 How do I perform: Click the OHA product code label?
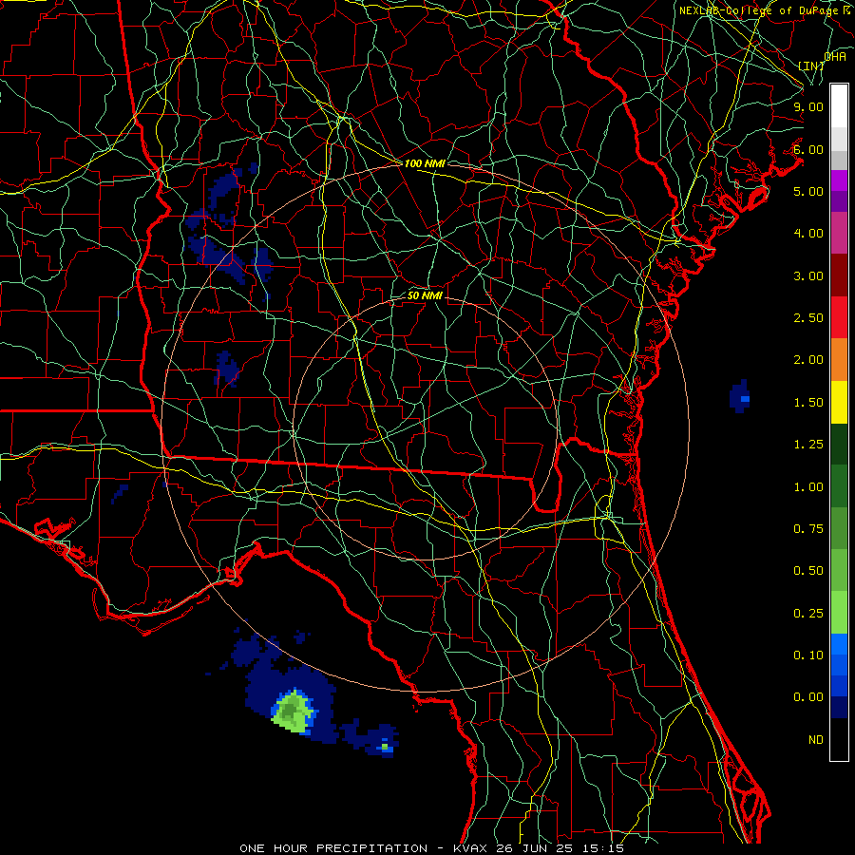tap(835, 57)
